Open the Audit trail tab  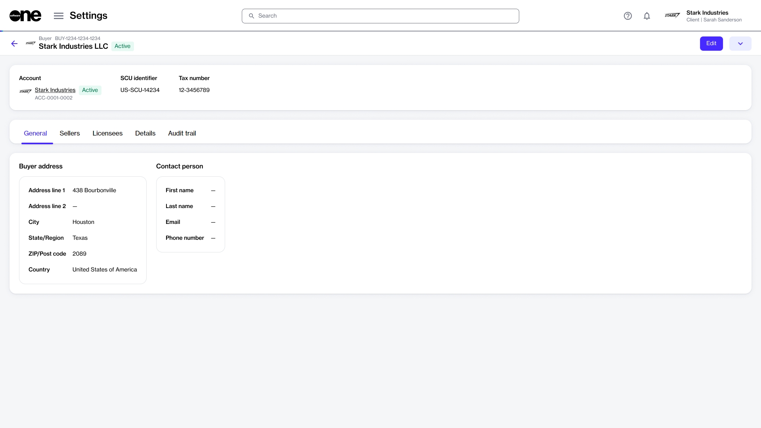tap(182, 133)
